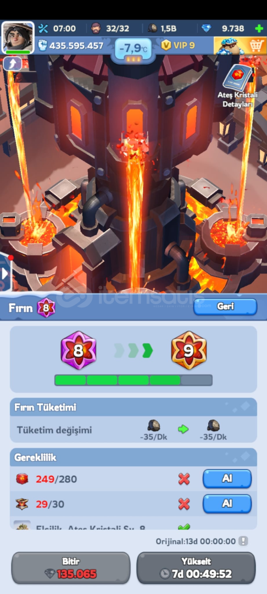Tap the fire crystal resource icon 249/280

[22, 479]
